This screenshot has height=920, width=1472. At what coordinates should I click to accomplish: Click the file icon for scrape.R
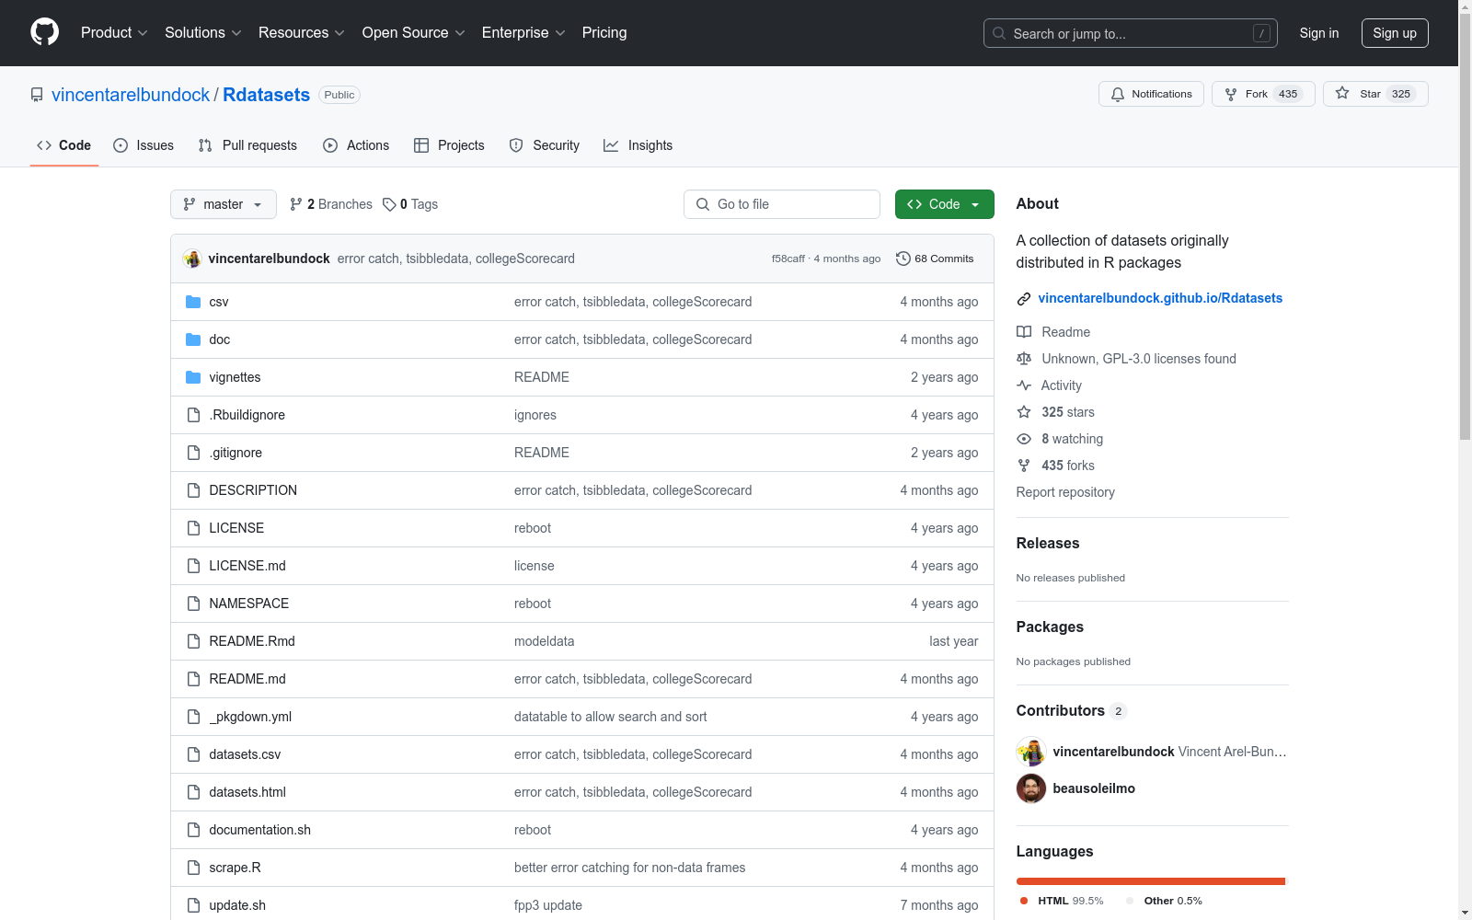pyautogui.click(x=193, y=868)
